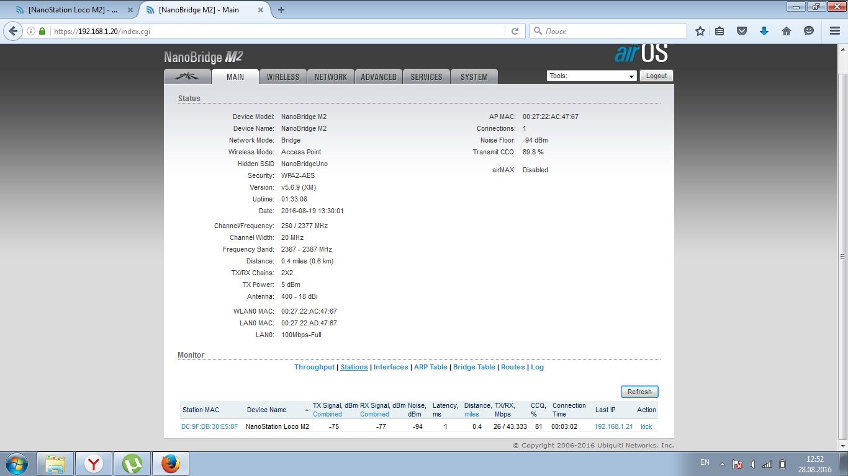Click the Firefox taskbar icon
Viewport: 848px width, 476px height.
tap(171, 464)
